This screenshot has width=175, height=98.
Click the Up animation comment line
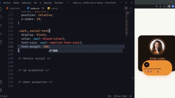click(x=33, y=70)
